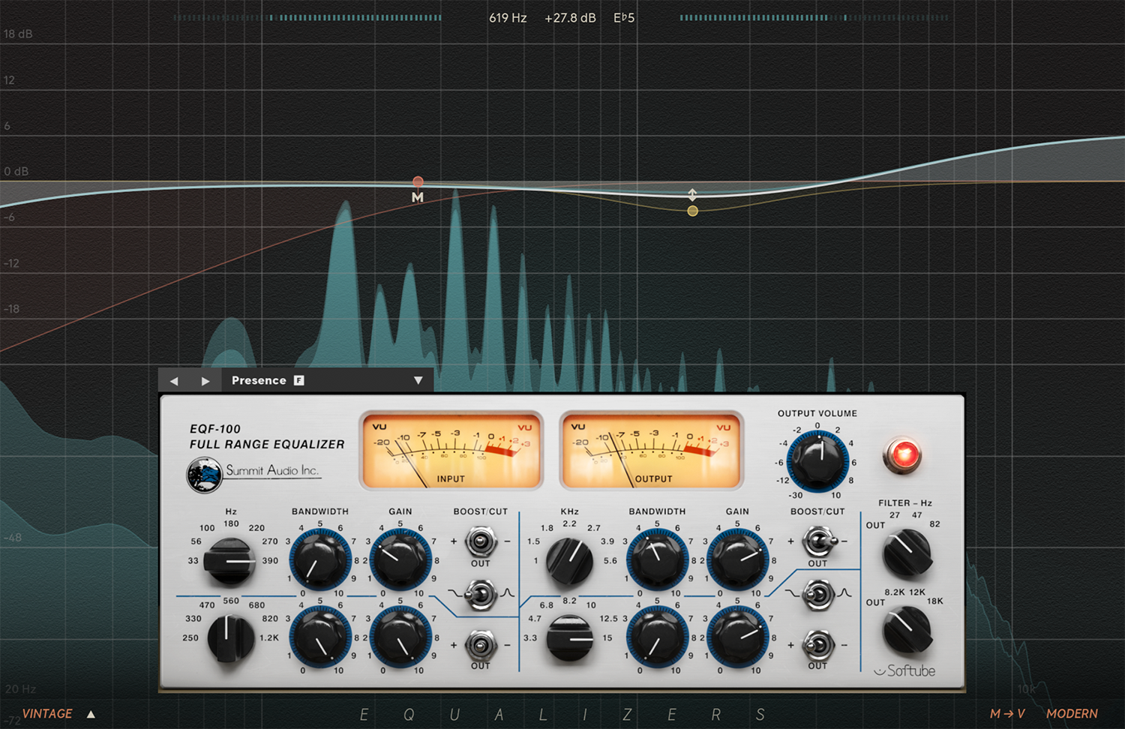The width and height of the screenshot is (1125, 729).
Task: Click the red M node on curve
Action: coord(418,182)
